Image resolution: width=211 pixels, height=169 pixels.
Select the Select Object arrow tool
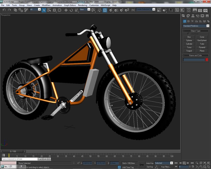[x=44, y=10]
